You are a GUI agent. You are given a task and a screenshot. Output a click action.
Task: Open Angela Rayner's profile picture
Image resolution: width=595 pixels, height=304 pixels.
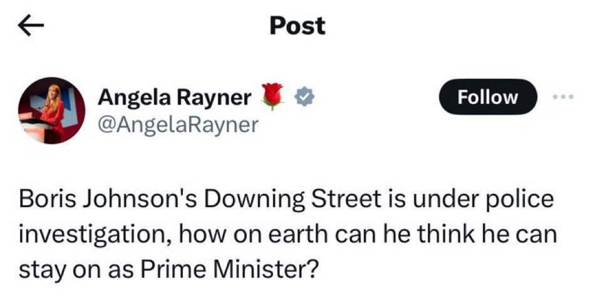click(52, 111)
